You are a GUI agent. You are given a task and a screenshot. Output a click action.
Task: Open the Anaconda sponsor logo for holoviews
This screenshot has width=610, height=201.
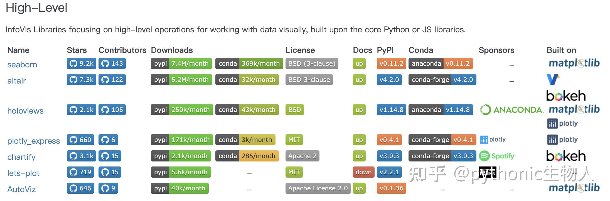click(511, 110)
